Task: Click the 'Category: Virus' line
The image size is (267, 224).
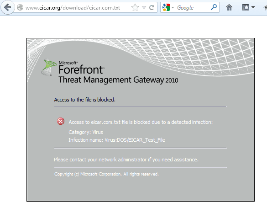Action: point(86,132)
